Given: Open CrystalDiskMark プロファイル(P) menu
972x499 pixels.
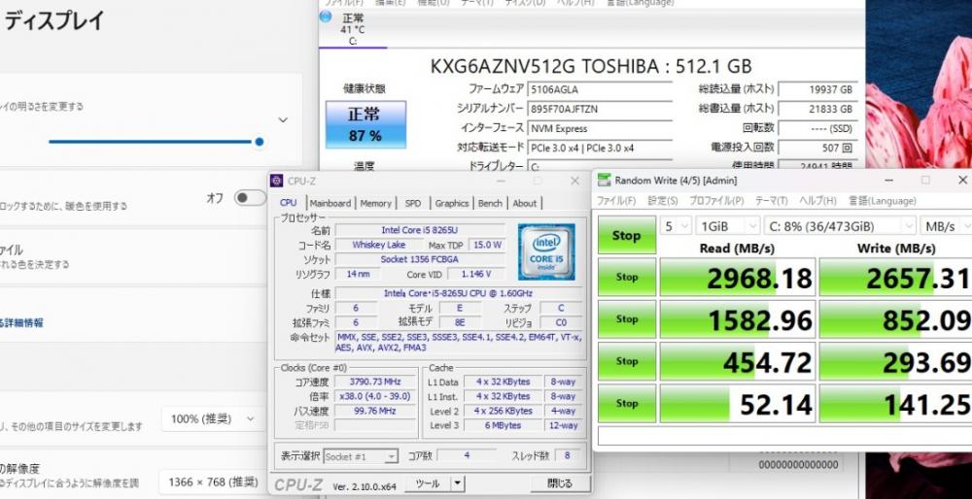Looking at the screenshot, I should (x=716, y=201).
